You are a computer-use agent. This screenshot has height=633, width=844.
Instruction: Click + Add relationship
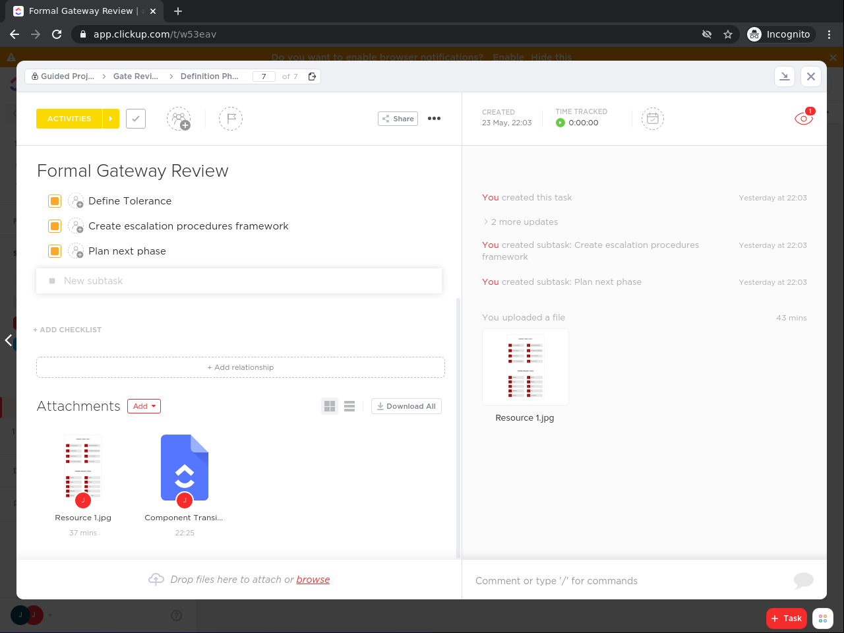pyautogui.click(x=241, y=367)
